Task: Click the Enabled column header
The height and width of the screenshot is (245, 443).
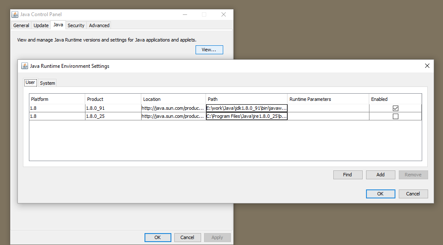Action: click(x=395, y=99)
